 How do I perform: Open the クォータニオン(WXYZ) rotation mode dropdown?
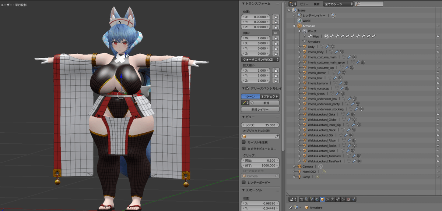tap(260, 59)
